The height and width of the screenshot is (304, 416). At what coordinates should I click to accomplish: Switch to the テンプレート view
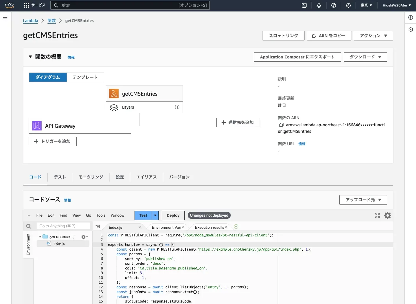click(85, 77)
